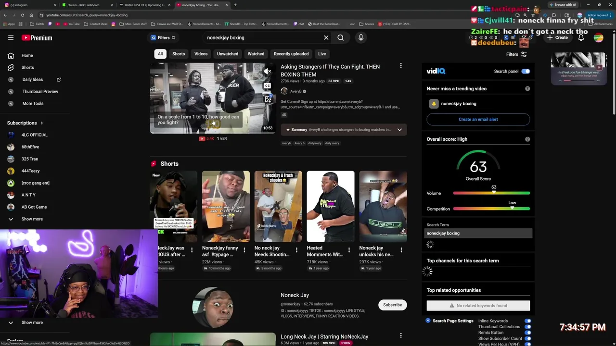Click the Create button in header
This screenshot has height=346, width=616.
click(x=557, y=37)
